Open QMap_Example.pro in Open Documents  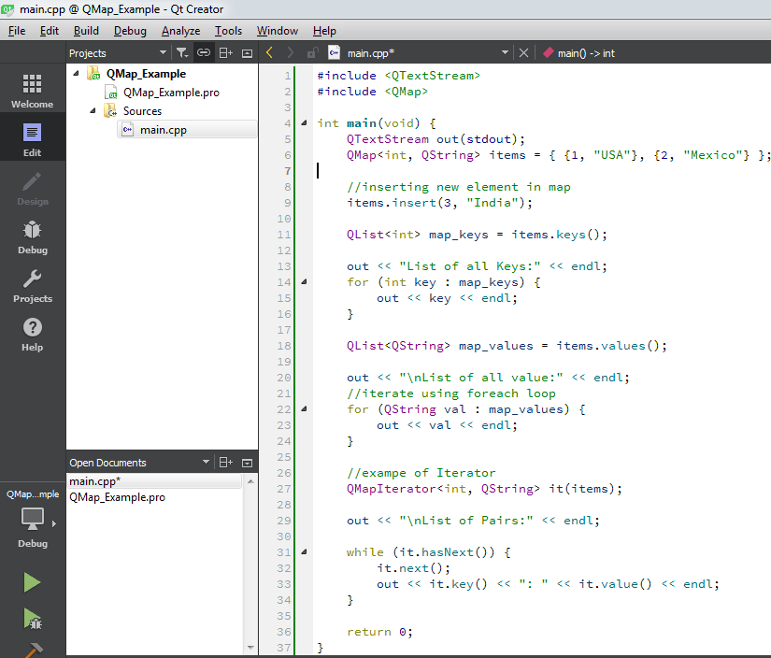click(117, 497)
